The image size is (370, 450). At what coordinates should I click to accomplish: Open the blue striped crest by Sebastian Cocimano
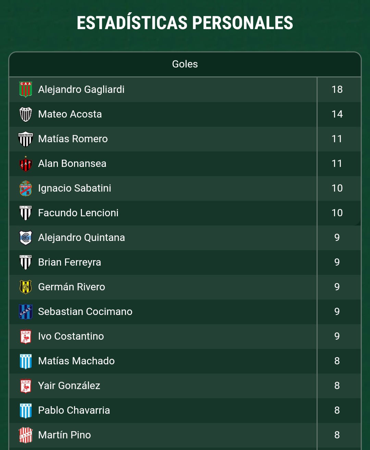(26, 312)
